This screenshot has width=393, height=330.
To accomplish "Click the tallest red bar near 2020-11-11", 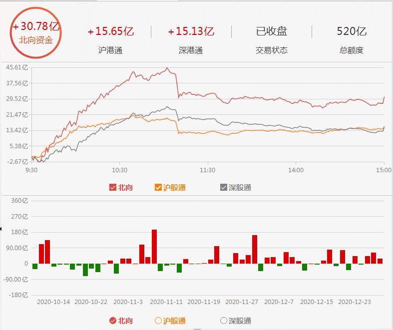I will pyautogui.click(x=154, y=247).
